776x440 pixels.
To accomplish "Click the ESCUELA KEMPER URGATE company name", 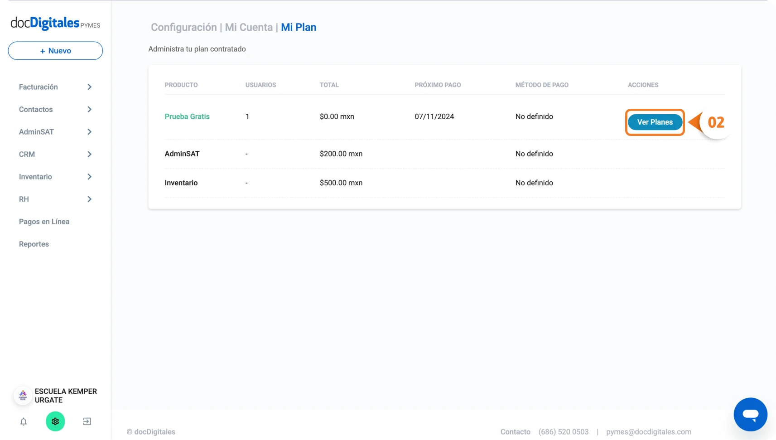I will (66, 396).
